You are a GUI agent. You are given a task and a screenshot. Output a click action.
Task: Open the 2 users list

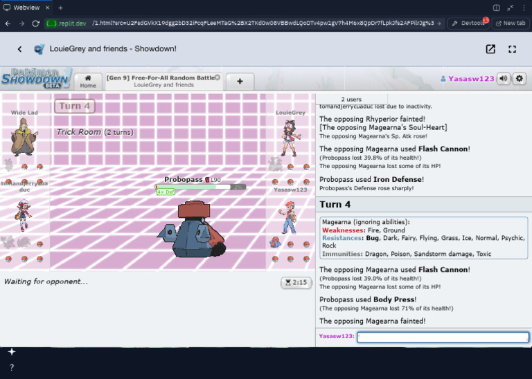click(351, 99)
